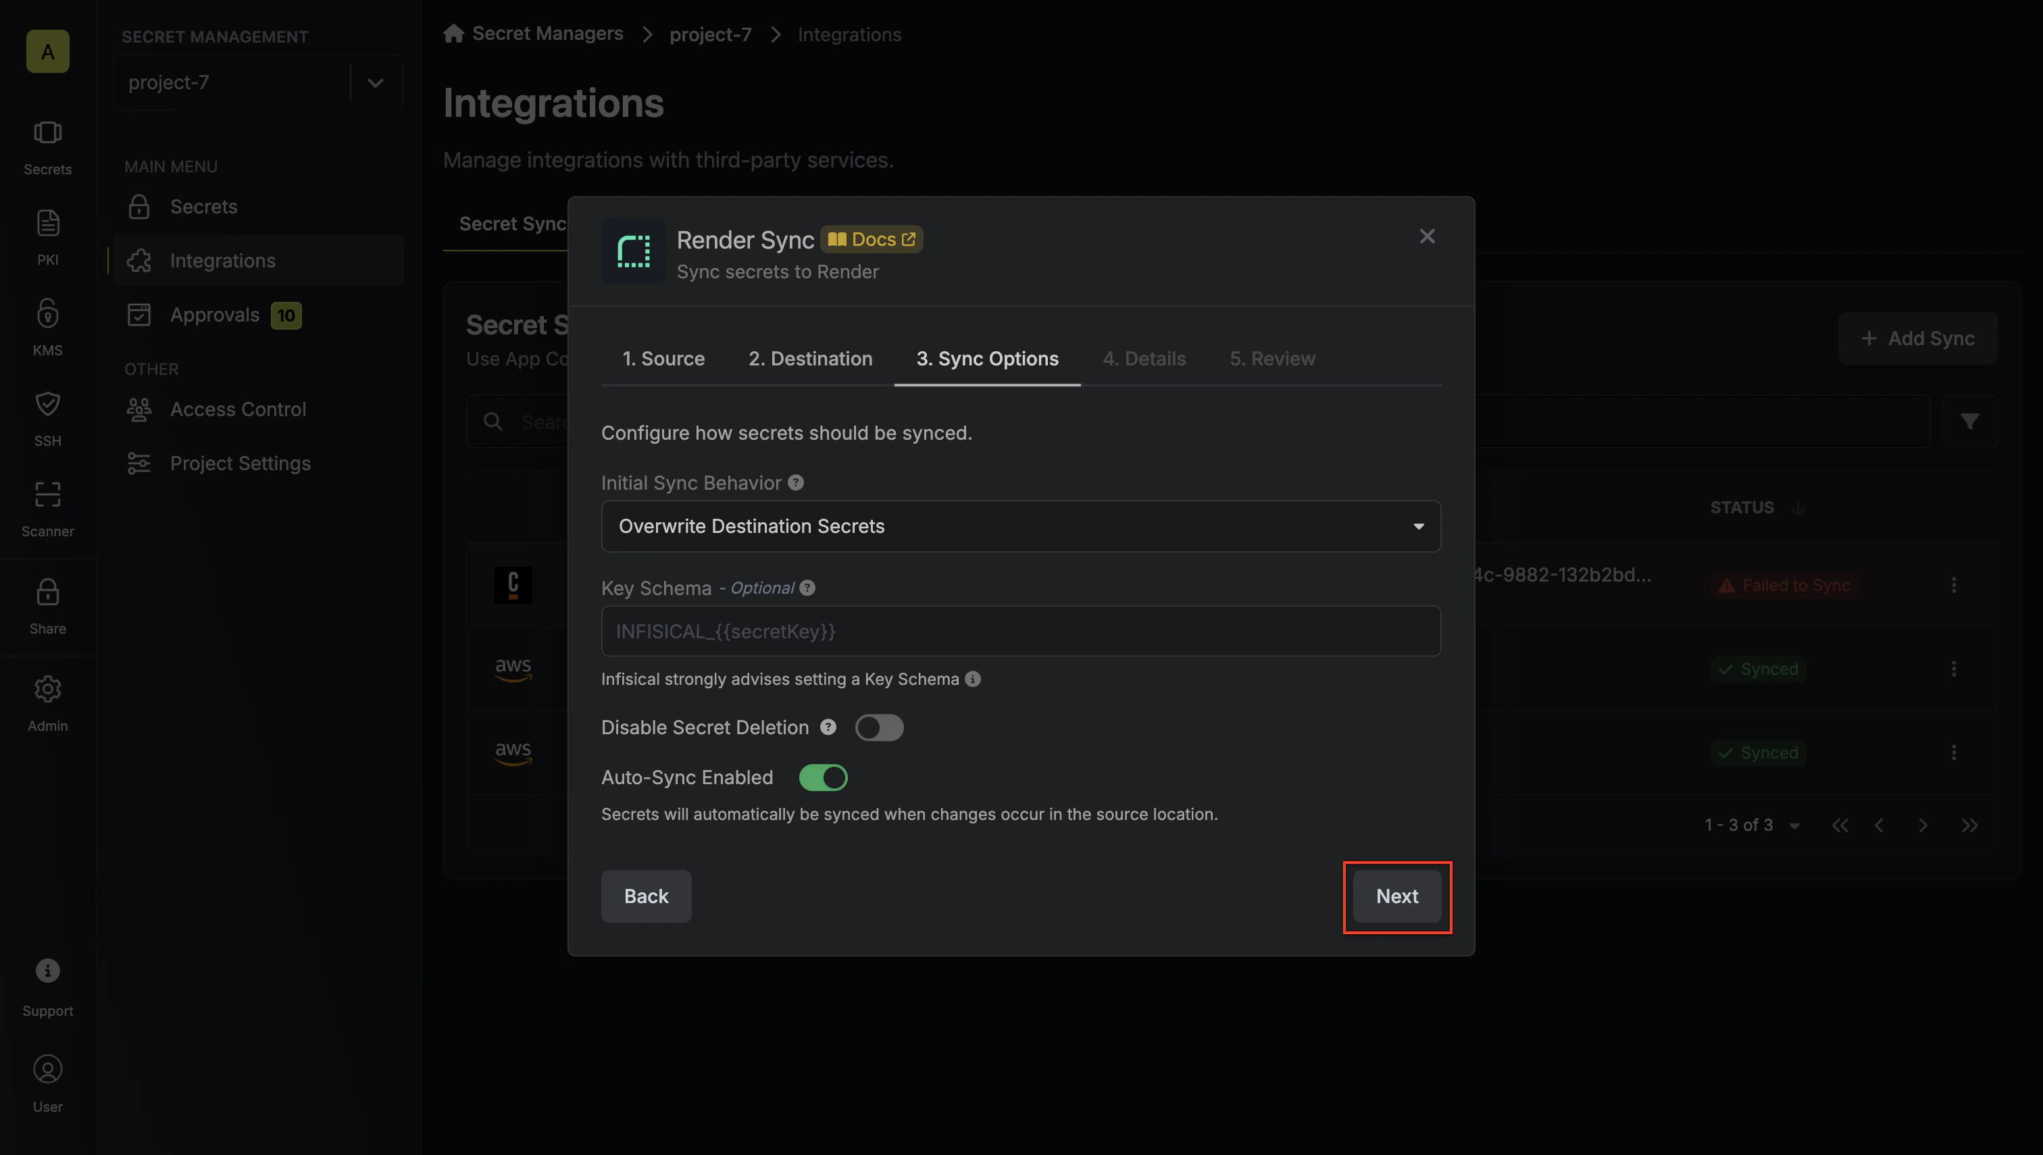2043x1155 pixels.
Task: Click the Back button
Action: tap(646, 896)
